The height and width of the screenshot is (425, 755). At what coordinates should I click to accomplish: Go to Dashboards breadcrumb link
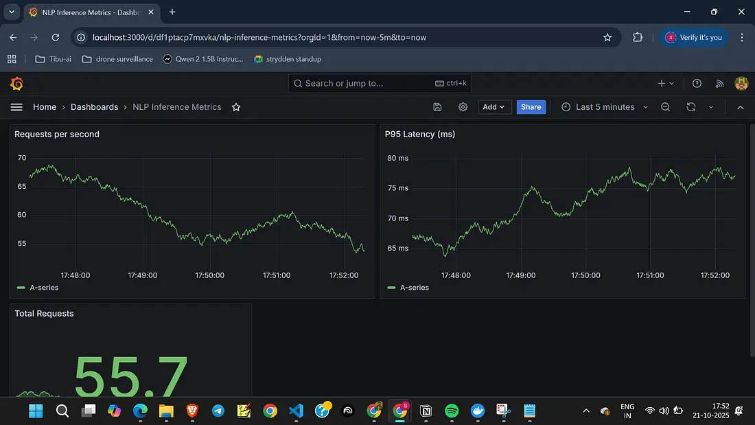click(94, 107)
